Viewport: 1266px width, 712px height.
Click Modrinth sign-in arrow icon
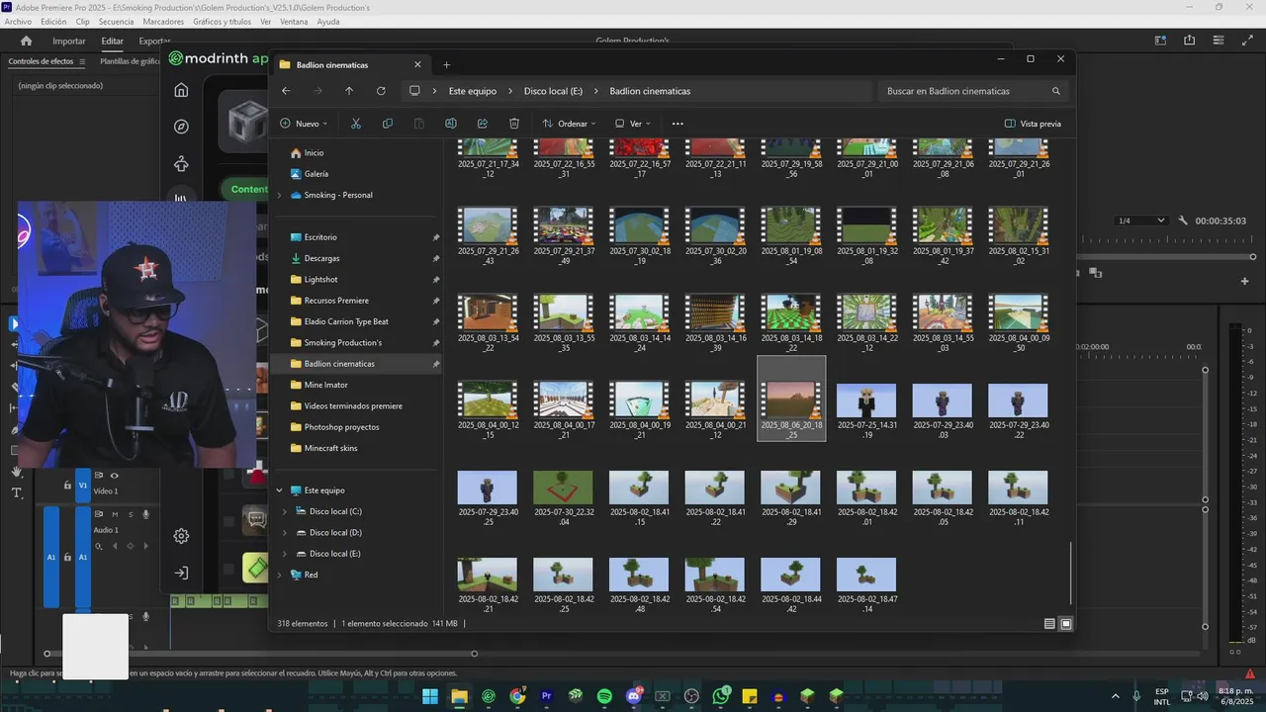tap(181, 573)
